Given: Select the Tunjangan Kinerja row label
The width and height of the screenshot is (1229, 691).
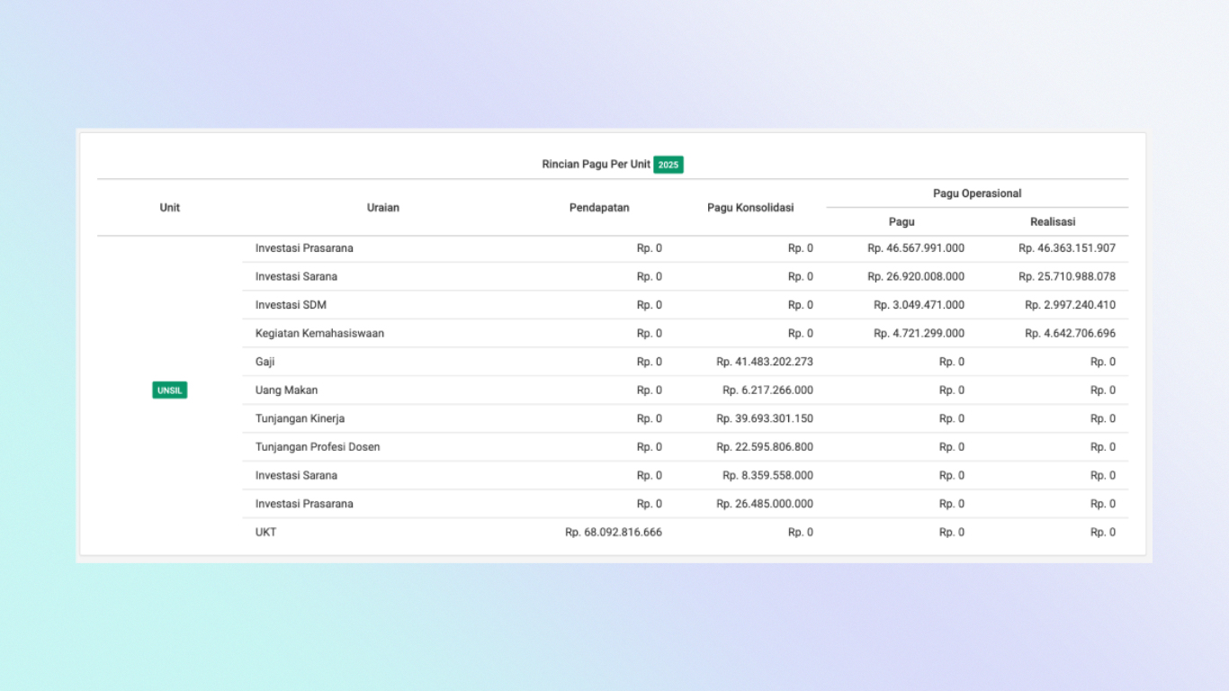Looking at the screenshot, I should pyautogui.click(x=300, y=418).
